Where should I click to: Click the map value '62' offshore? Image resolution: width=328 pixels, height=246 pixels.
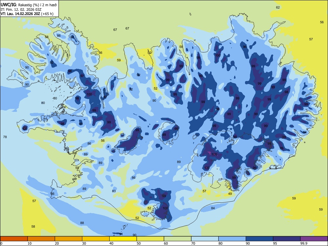point(278,8)
